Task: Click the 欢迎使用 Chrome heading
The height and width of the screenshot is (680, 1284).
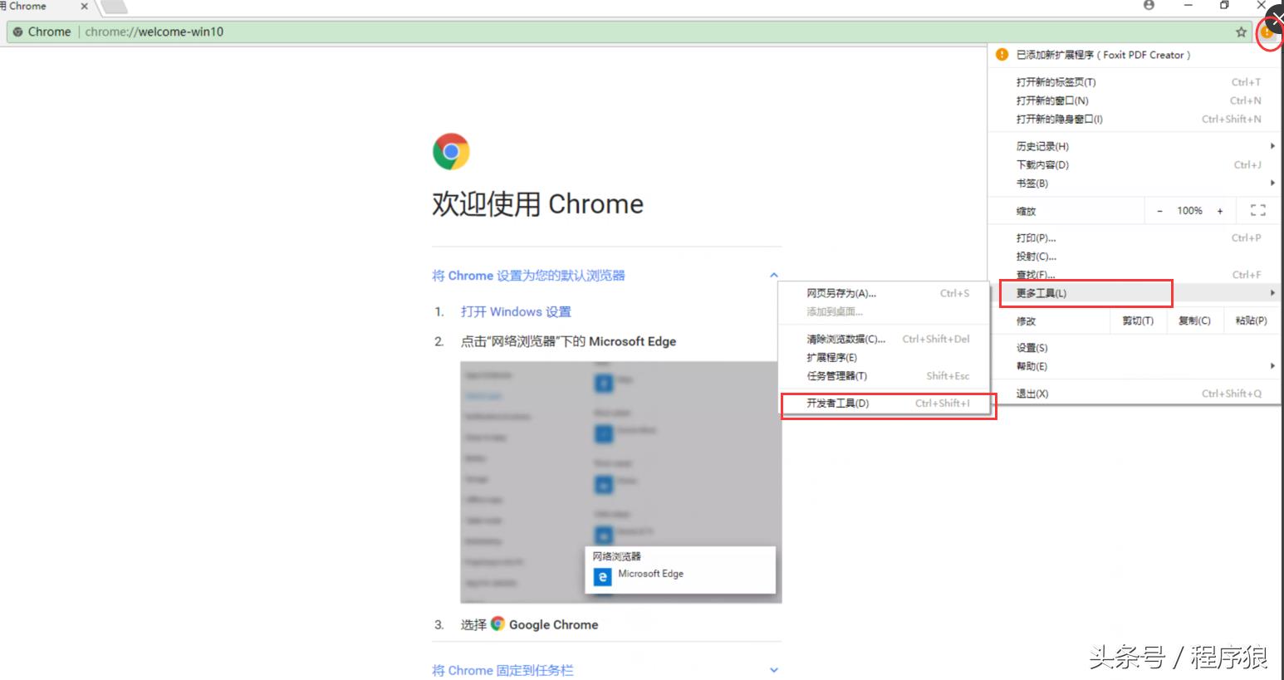Action: coord(537,204)
